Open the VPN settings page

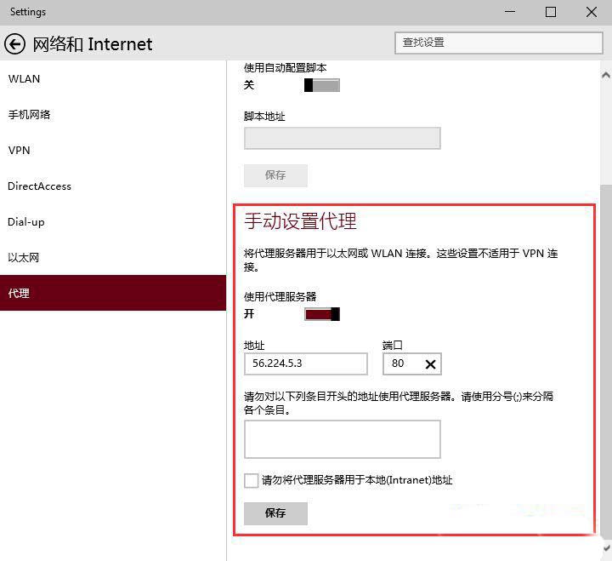tap(113, 151)
